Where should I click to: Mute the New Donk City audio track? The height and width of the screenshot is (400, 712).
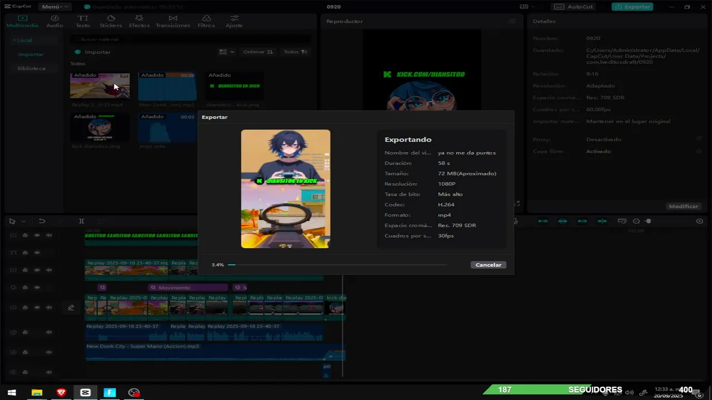pos(49,352)
